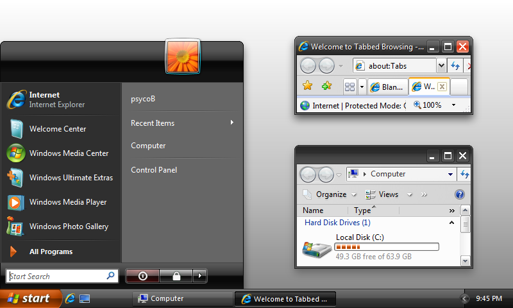Open Explorer address bar dropdown

click(451, 174)
